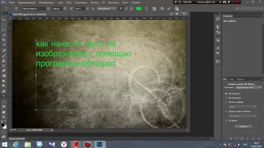
Task: Choose the 3D volume option
Action: (x=226, y=120)
